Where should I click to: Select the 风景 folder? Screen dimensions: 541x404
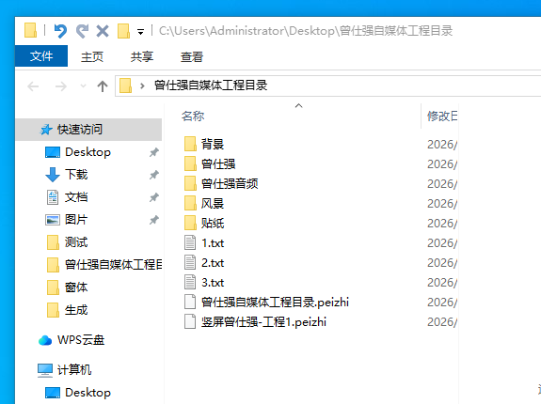click(213, 203)
